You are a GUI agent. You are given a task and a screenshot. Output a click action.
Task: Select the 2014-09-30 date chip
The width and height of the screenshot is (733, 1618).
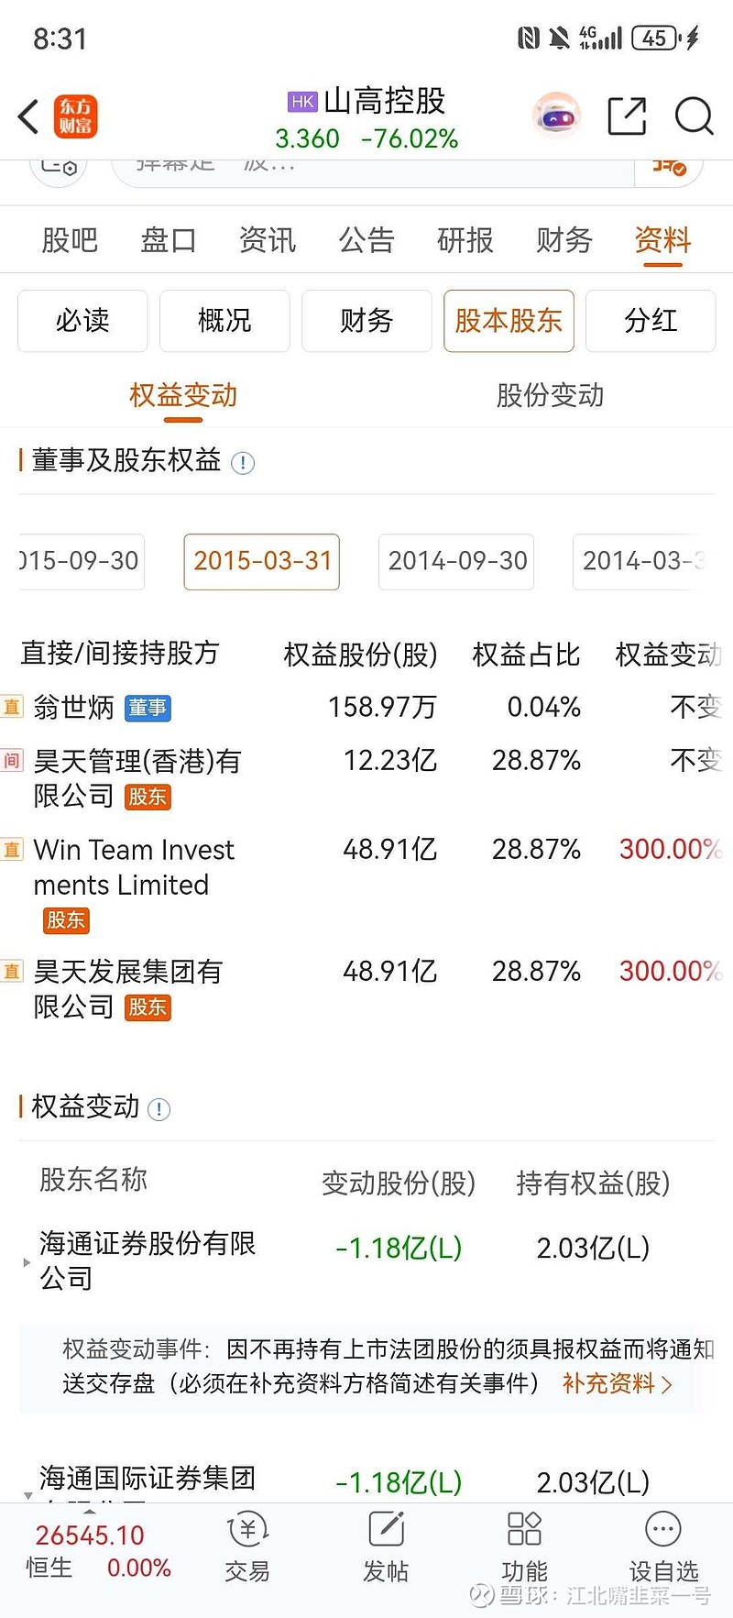coord(456,561)
